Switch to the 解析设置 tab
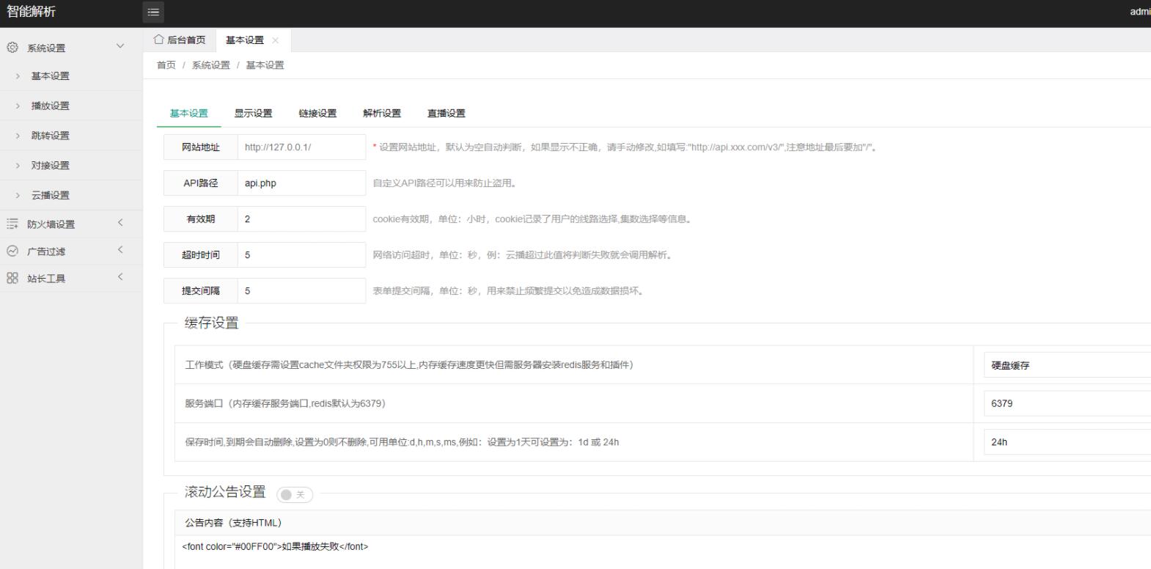The height and width of the screenshot is (569, 1151). point(382,113)
